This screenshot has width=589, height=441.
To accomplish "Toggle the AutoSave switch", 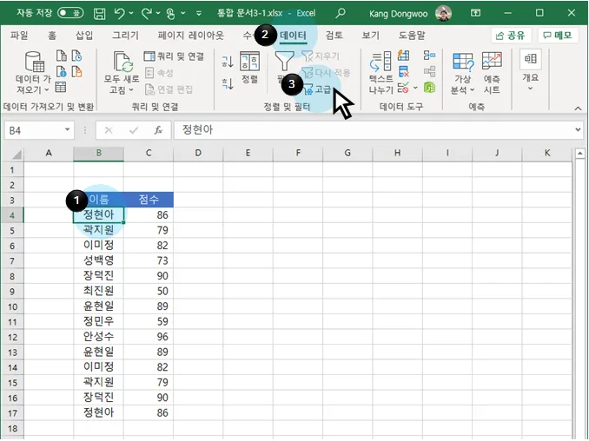I will [70, 14].
